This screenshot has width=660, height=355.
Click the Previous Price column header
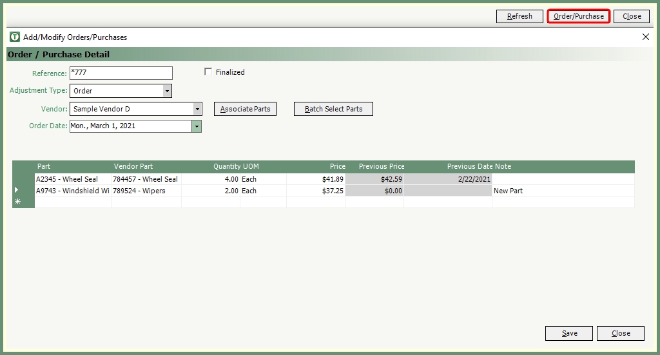tap(382, 166)
